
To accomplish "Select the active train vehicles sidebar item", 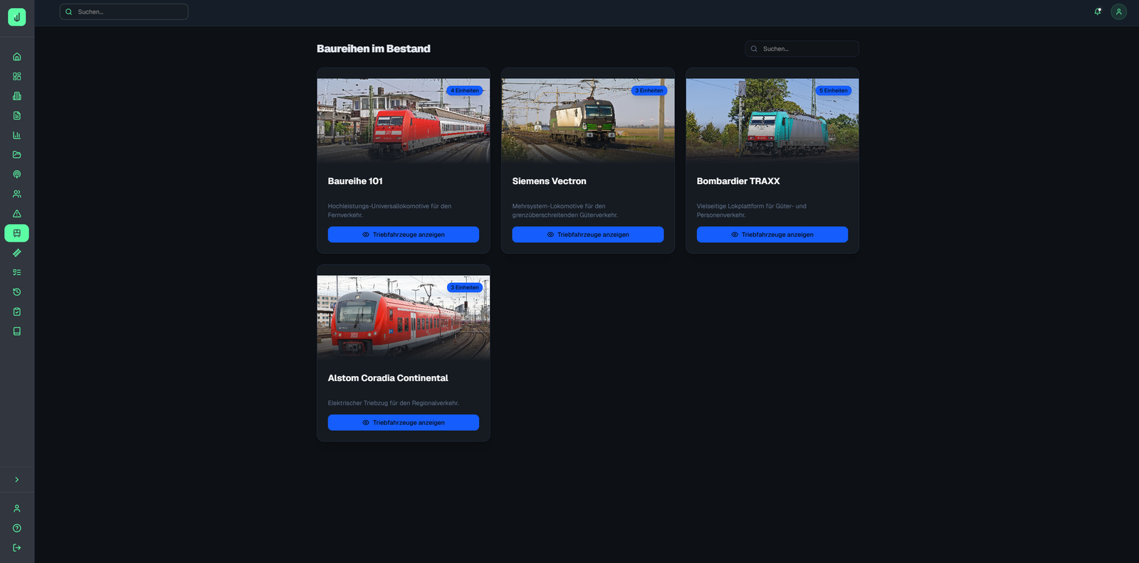I will click(17, 233).
